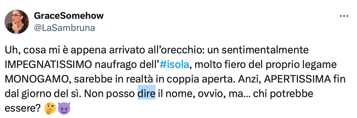Click the word MONOGAMO in the tweet
Viewport: 357px width, 118px height.
pos(37,79)
